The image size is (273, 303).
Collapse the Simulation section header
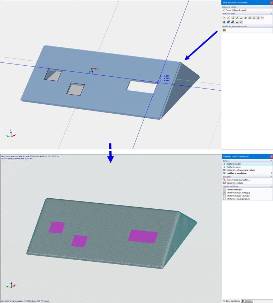(271, 177)
